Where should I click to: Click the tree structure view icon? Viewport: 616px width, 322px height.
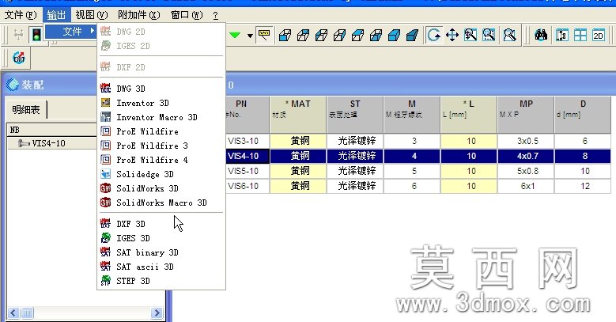click(561, 35)
